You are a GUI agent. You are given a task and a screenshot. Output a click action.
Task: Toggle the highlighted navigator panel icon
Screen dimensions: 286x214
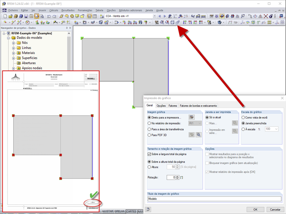coord(90,16)
